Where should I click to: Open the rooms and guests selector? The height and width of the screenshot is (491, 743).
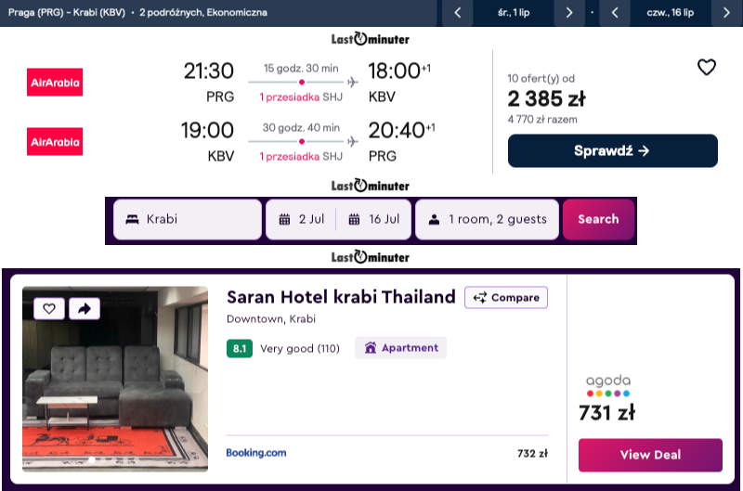pyautogui.click(x=487, y=219)
